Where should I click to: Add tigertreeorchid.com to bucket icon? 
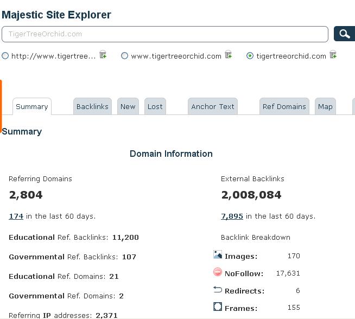[333, 55]
